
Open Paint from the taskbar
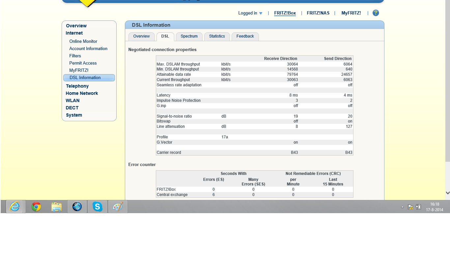pos(118,207)
